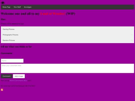Click the eye logo icon
Viewport: 135px width, 101px height.
pos(3,3)
